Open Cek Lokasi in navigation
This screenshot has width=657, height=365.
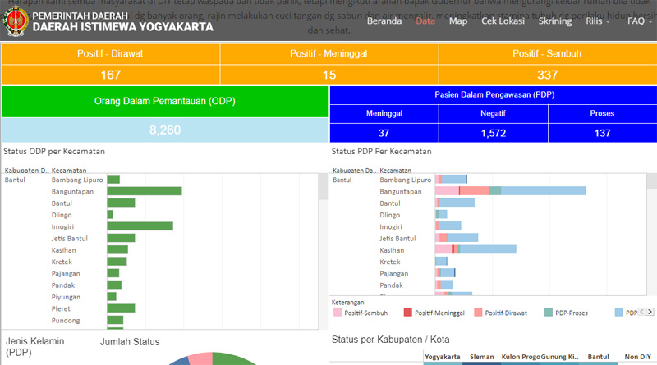pyautogui.click(x=503, y=21)
